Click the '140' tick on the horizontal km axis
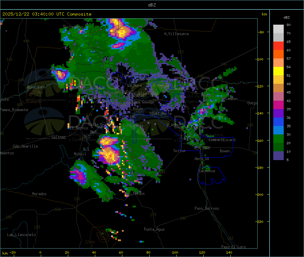 click(229, 252)
